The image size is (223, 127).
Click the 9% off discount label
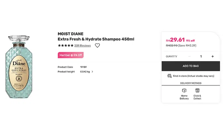190,40
